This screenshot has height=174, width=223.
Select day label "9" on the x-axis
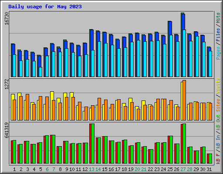(67, 169)
